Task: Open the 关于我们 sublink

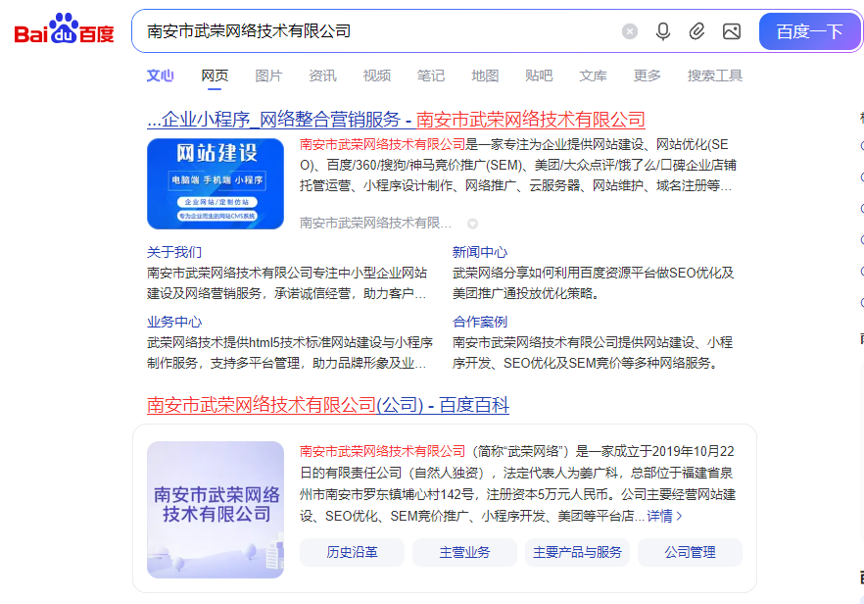Action: [x=174, y=252]
